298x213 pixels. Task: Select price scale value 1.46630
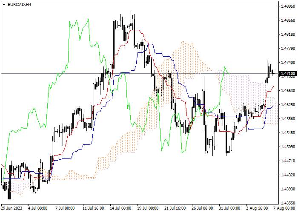[x=288, y=90]
